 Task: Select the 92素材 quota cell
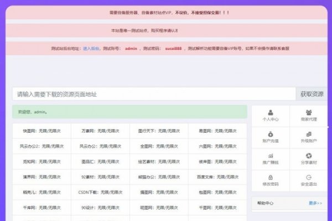100,177
